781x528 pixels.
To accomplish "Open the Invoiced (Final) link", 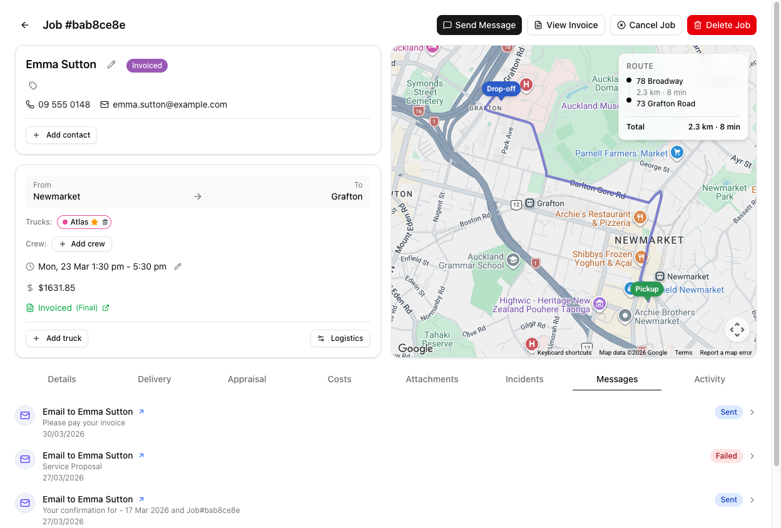I will (67, 308).
